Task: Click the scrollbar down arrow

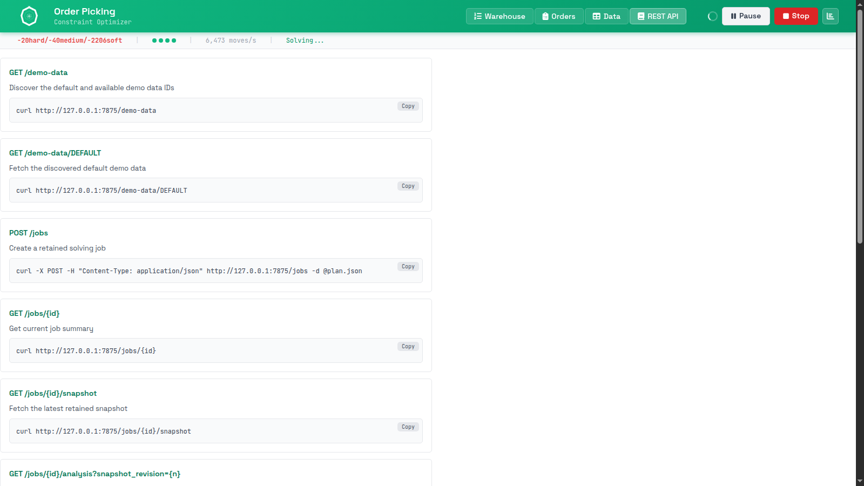Action: click(x=860, y=481)
